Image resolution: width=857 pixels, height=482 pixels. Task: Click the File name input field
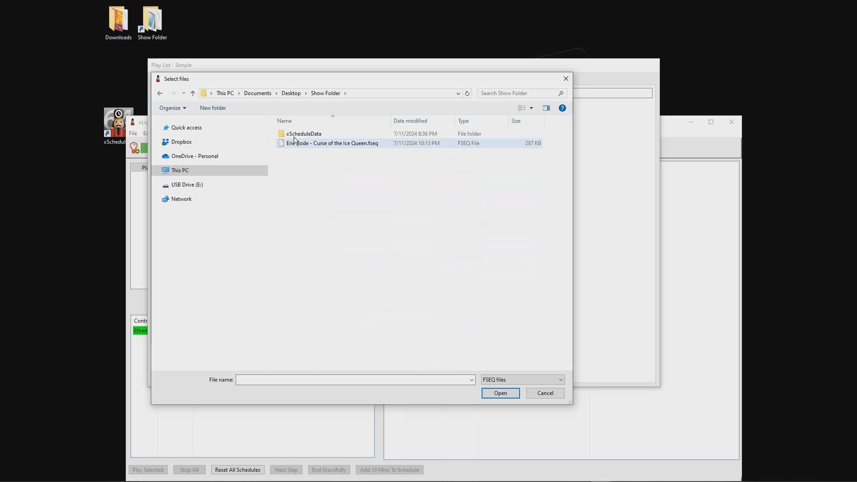[352, 380]
